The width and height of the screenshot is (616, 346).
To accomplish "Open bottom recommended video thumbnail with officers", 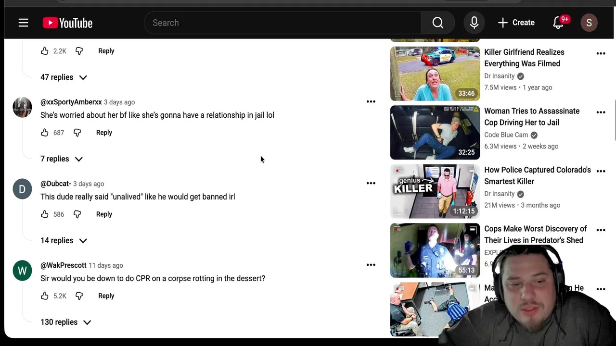I will point(435,309).
